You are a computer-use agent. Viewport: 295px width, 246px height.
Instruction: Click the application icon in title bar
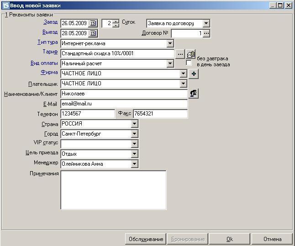pos(5,5)
